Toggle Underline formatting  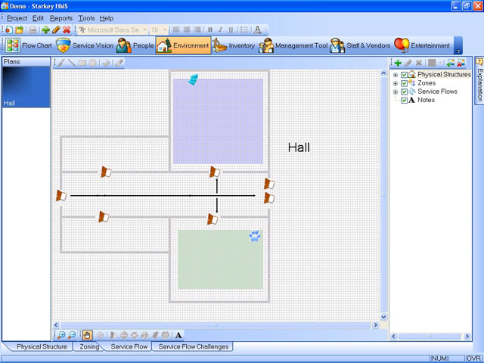(231, 29)
